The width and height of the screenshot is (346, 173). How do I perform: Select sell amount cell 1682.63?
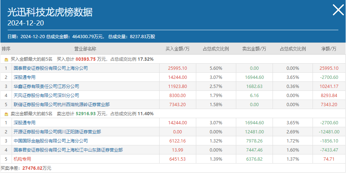[254, 86]
